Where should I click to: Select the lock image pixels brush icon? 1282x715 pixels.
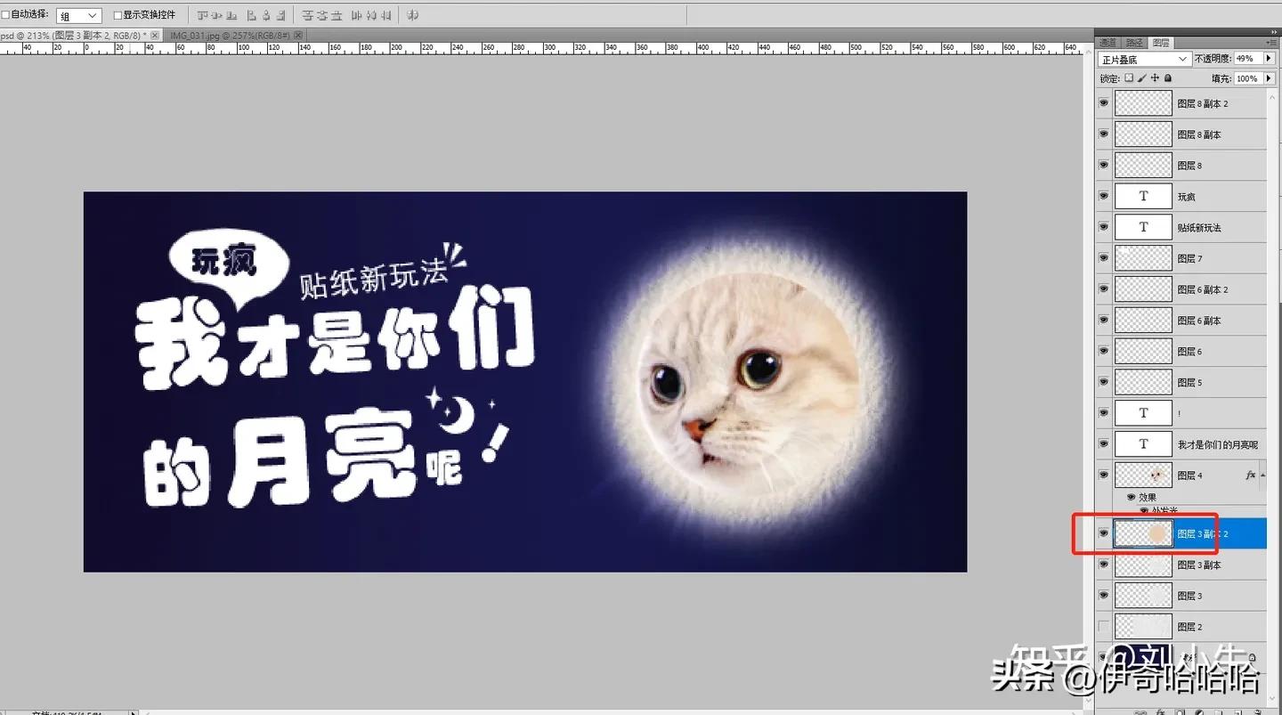[x=1140, y=78]
